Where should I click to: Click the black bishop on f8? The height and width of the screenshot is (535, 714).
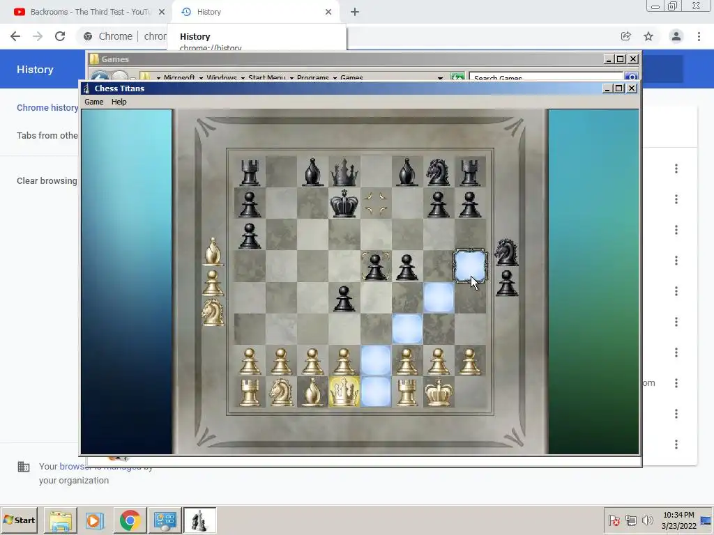(407, 172)
